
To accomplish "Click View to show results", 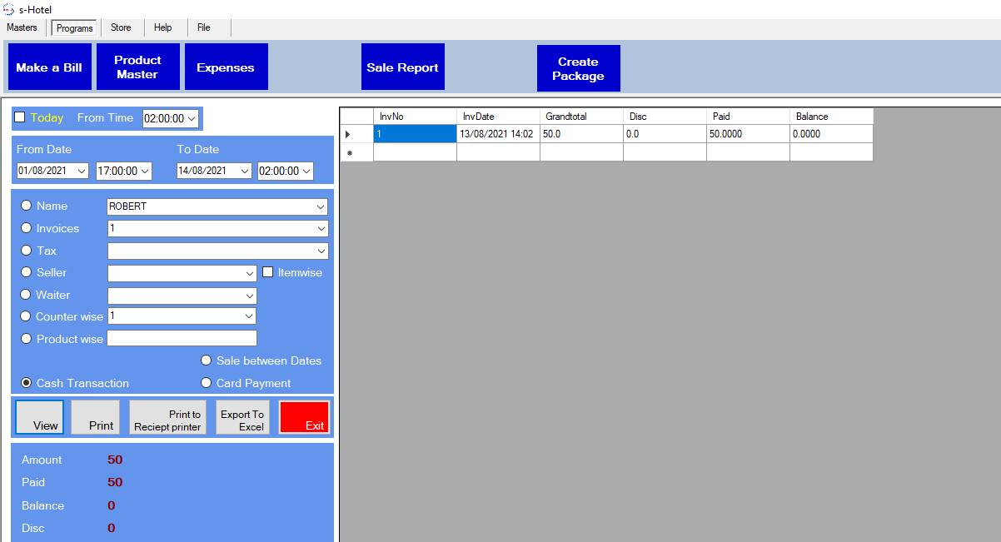I will [x=39, y=417].
